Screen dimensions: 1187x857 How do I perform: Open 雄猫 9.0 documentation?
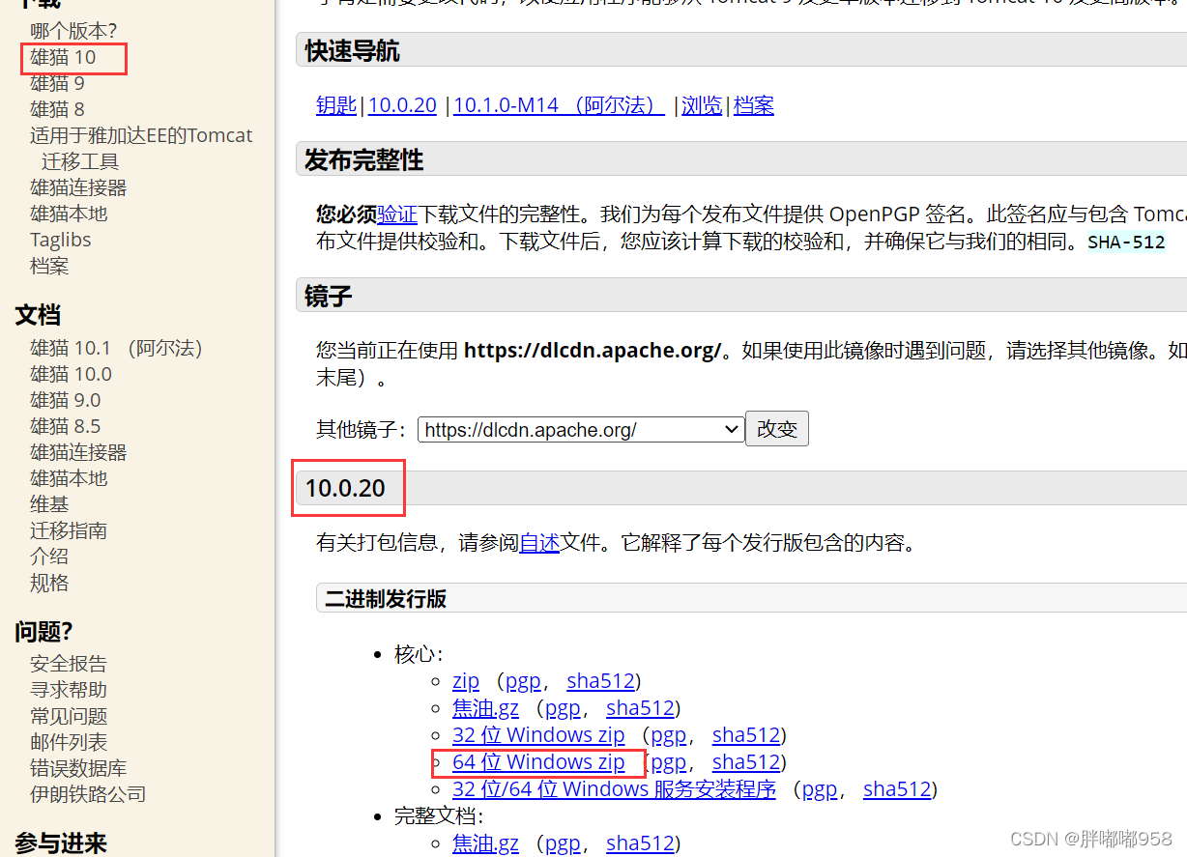65,400
